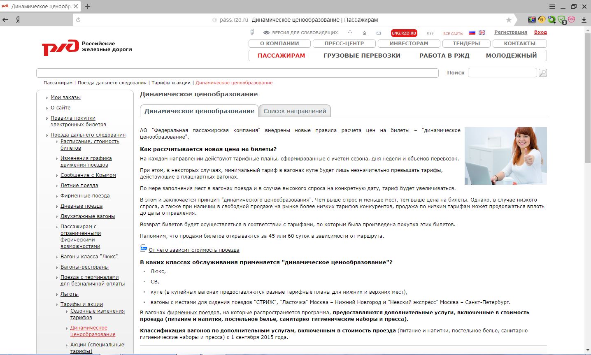
Task: Click the search magnifier button
Action: click(543, 73)
